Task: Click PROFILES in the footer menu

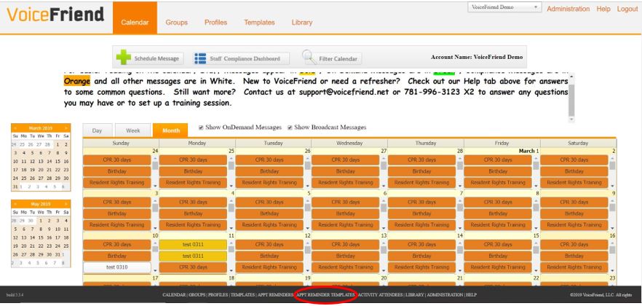Action: (x=218, y=294)
